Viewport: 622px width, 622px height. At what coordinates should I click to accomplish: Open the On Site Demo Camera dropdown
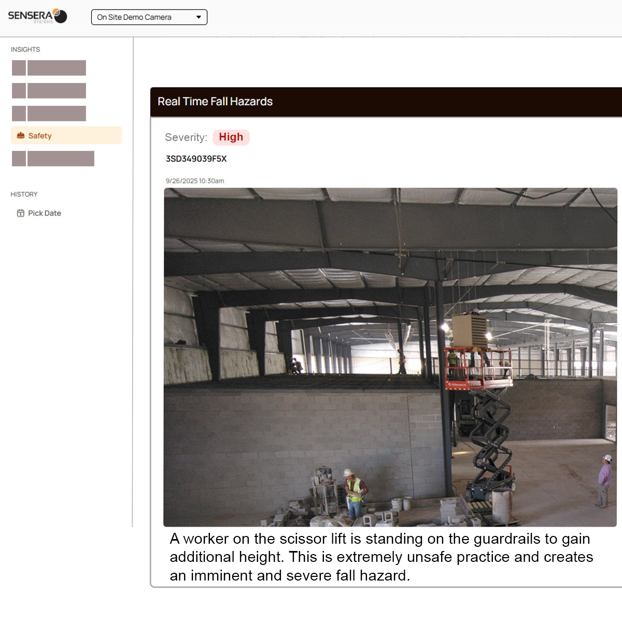pos(149,17)
